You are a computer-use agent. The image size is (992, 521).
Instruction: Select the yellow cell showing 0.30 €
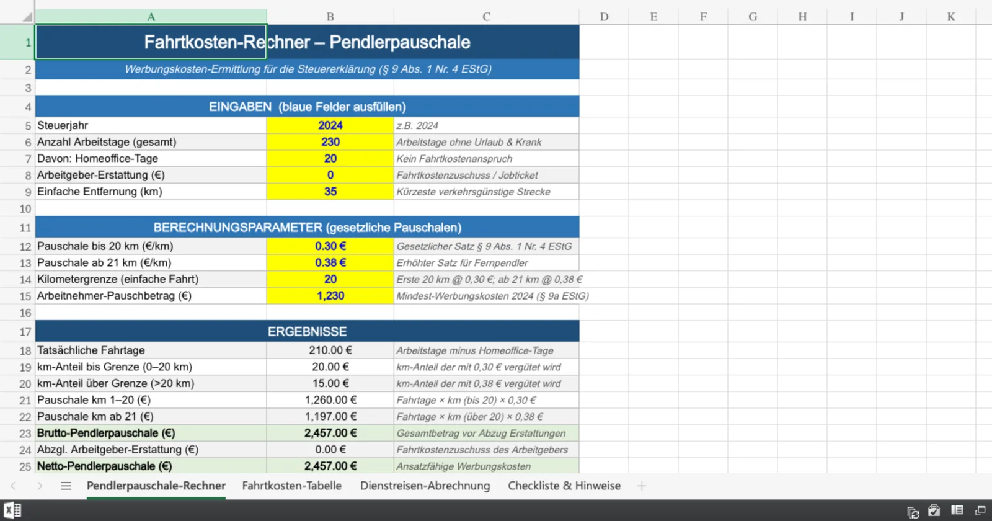pyautogui.click(x=330, y=246)
